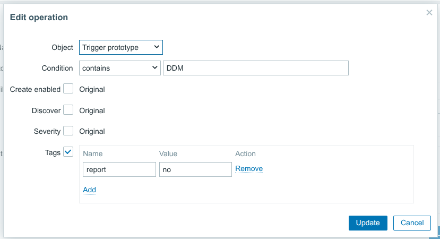This screenshot has height=239, width=440.
Task: Click the Tags label text
Action: coord(53,152)
